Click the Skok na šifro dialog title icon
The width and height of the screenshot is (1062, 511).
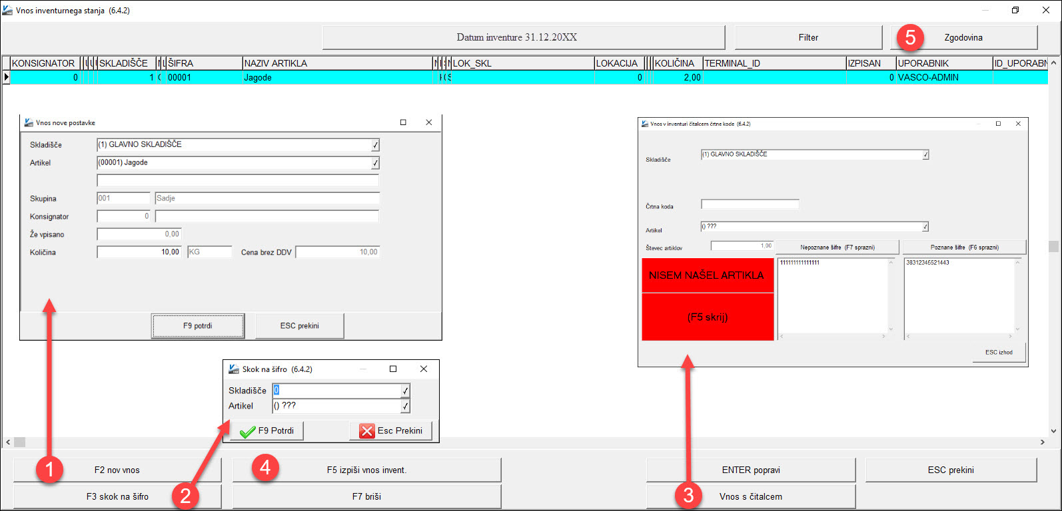[x=234, y=369]
